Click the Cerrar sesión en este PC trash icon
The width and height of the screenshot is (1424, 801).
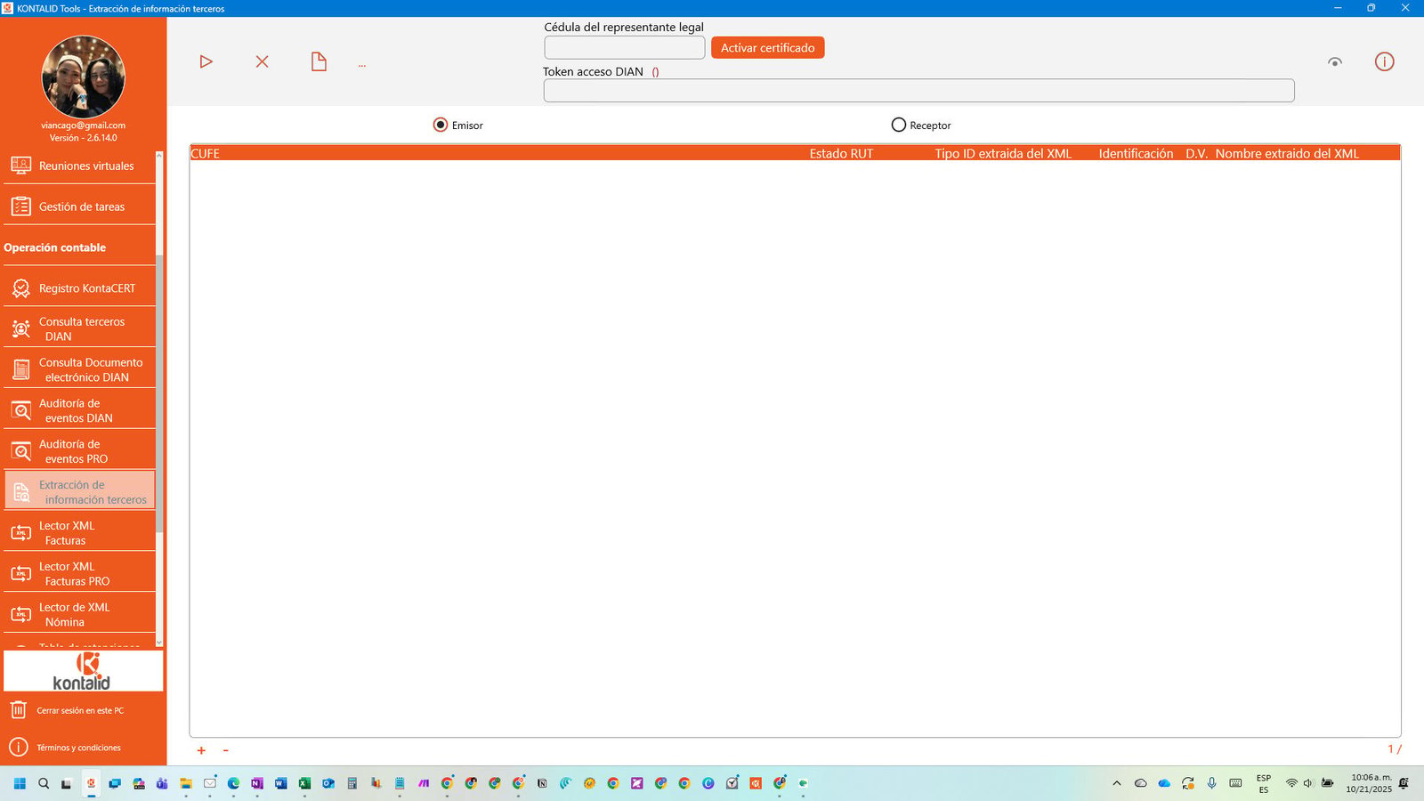point(18,710)
